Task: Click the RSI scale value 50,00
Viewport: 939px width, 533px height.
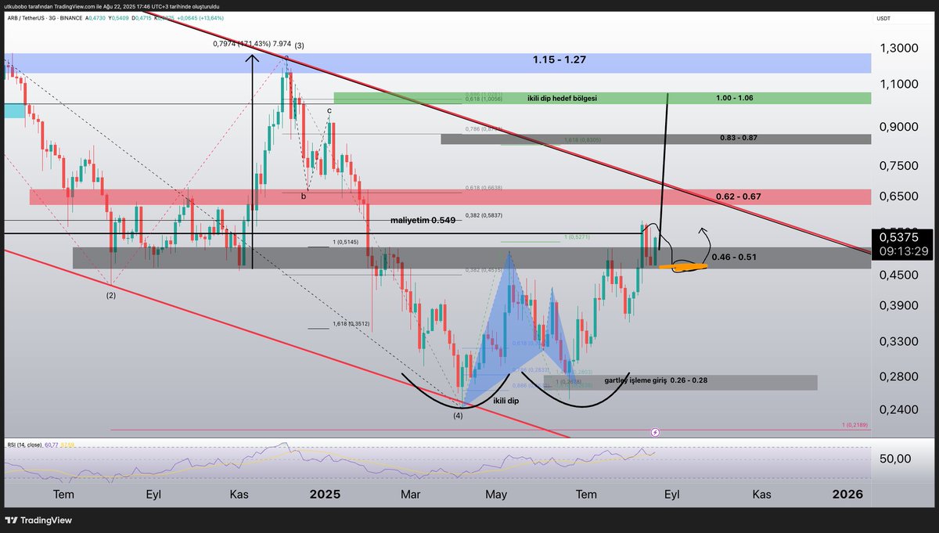Action: tap(894, 459)
